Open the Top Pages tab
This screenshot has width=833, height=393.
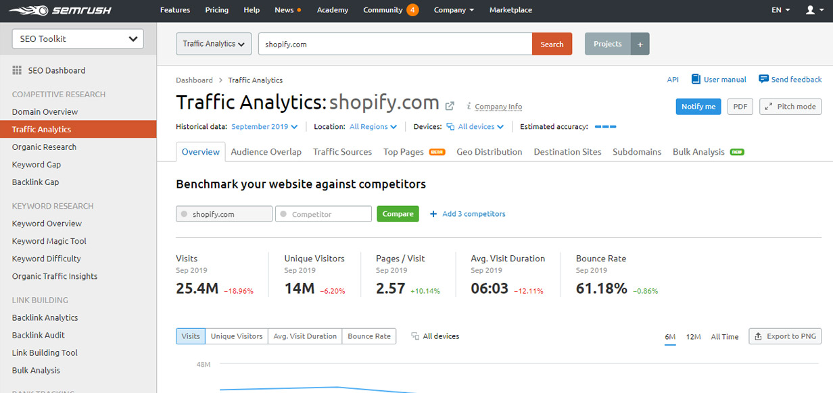click(414, 152)
